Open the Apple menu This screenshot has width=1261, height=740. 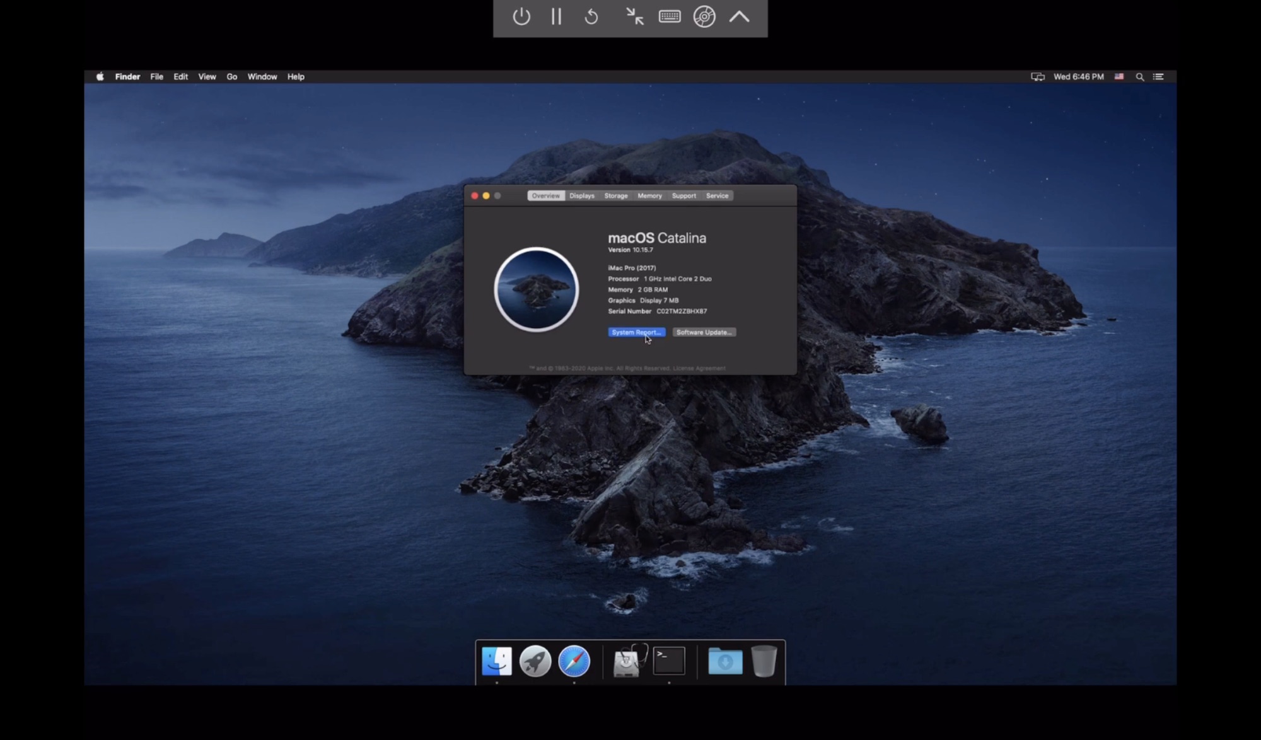click(100, 76)
